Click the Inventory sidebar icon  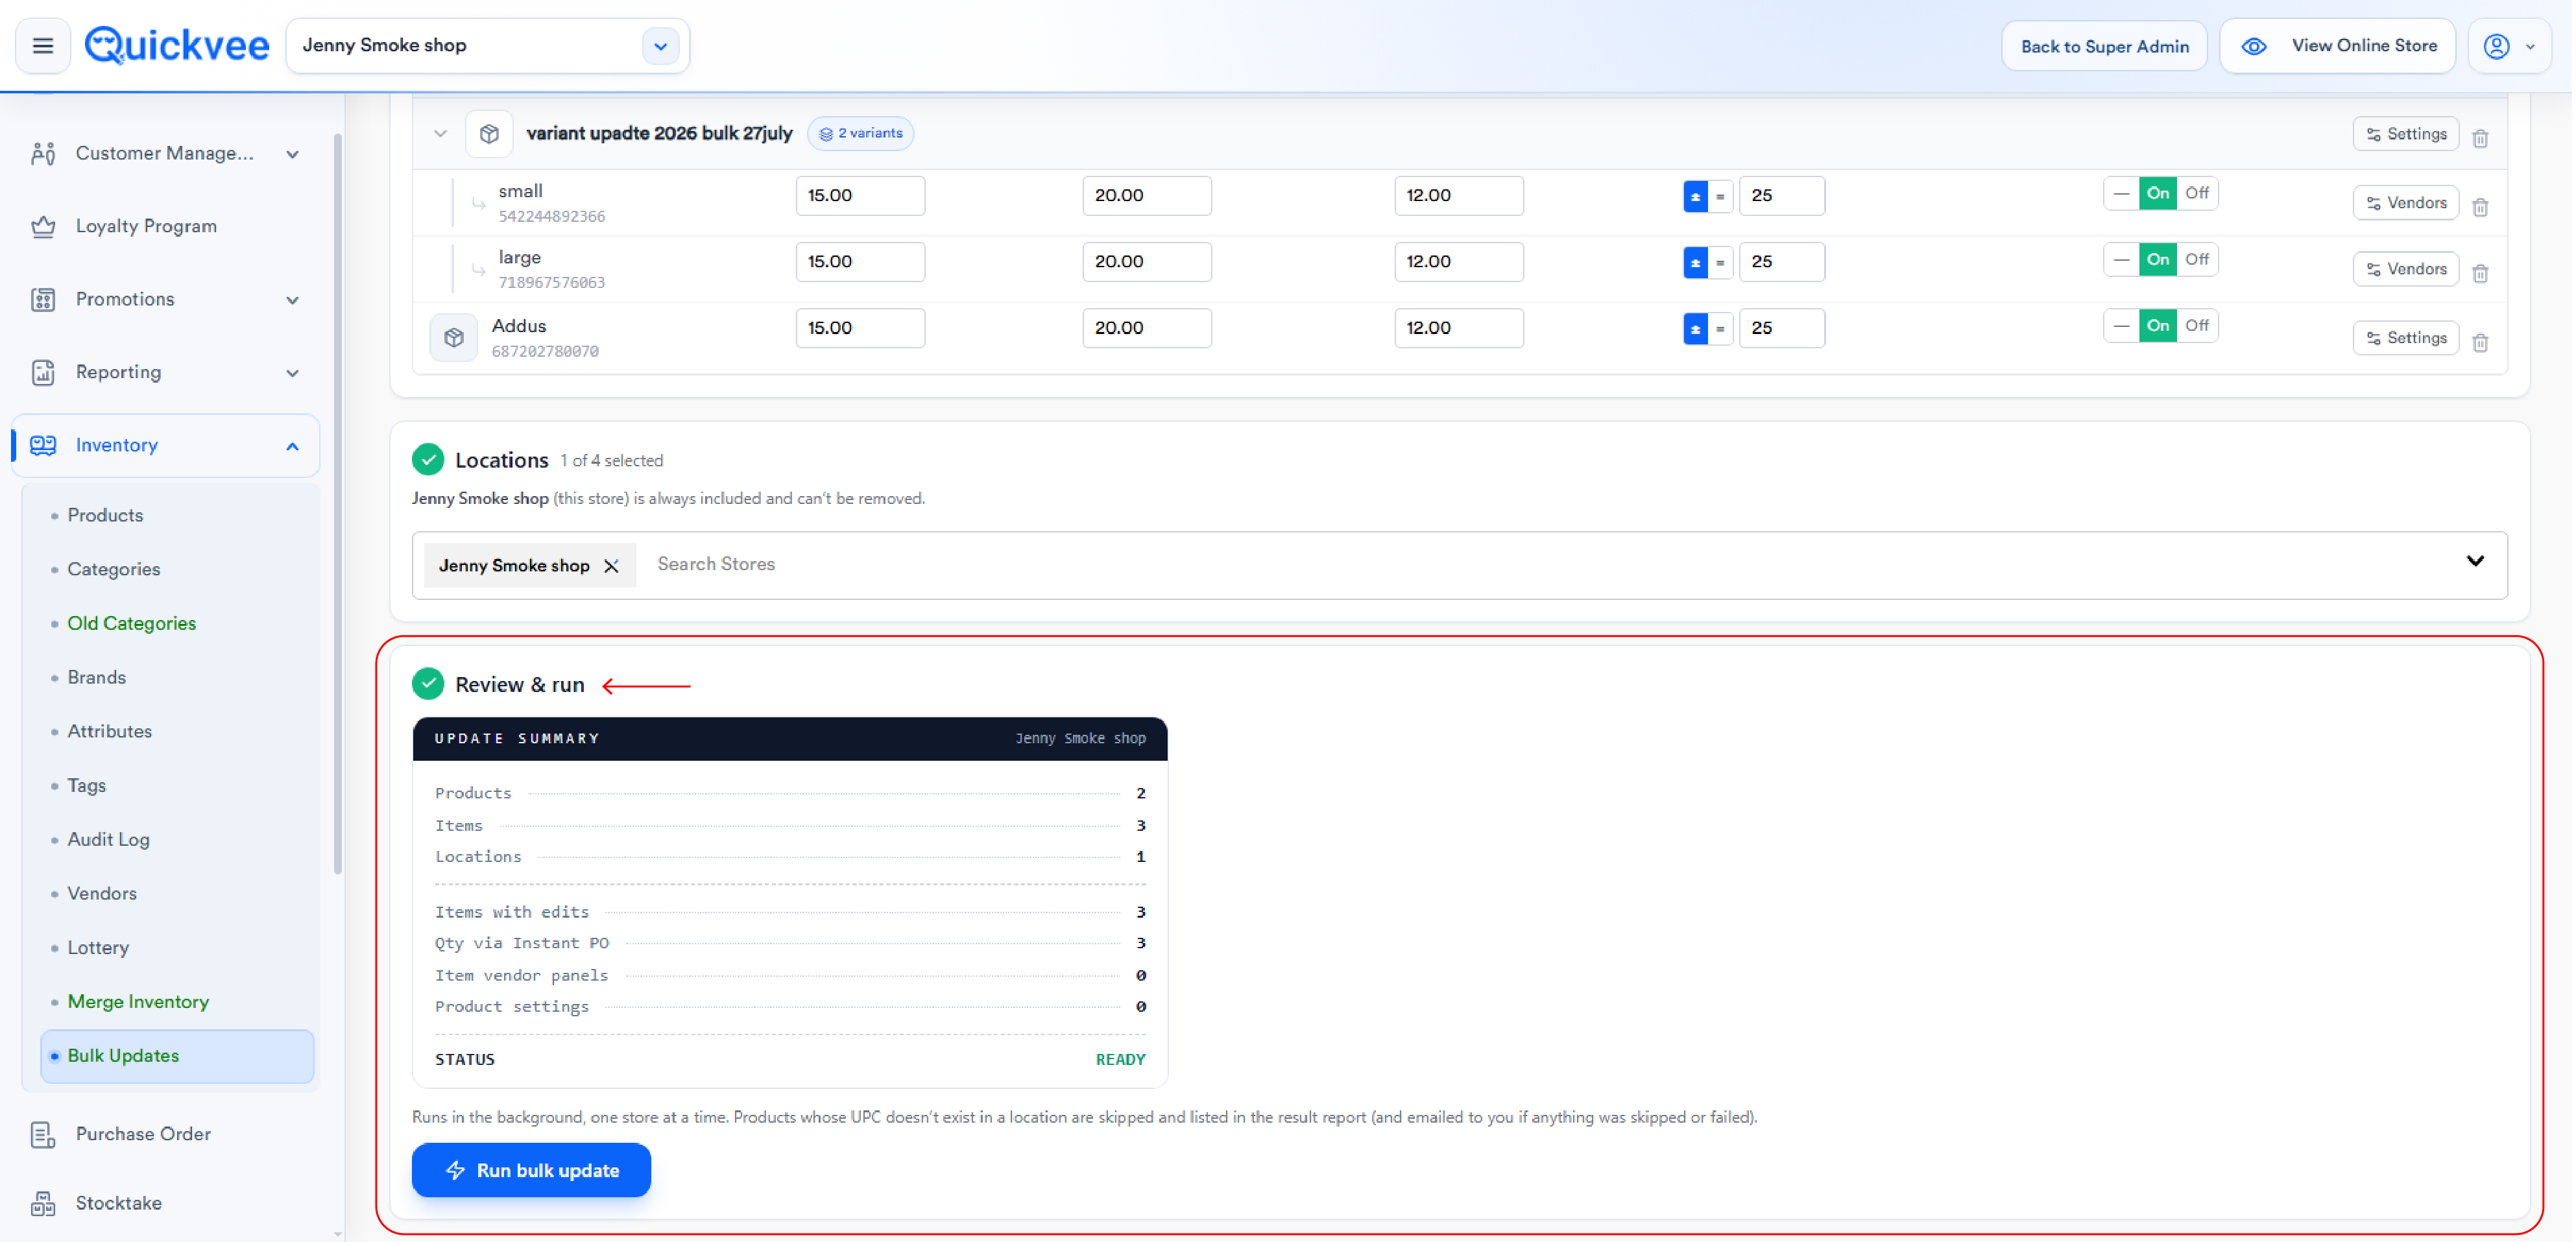point(43,445)
